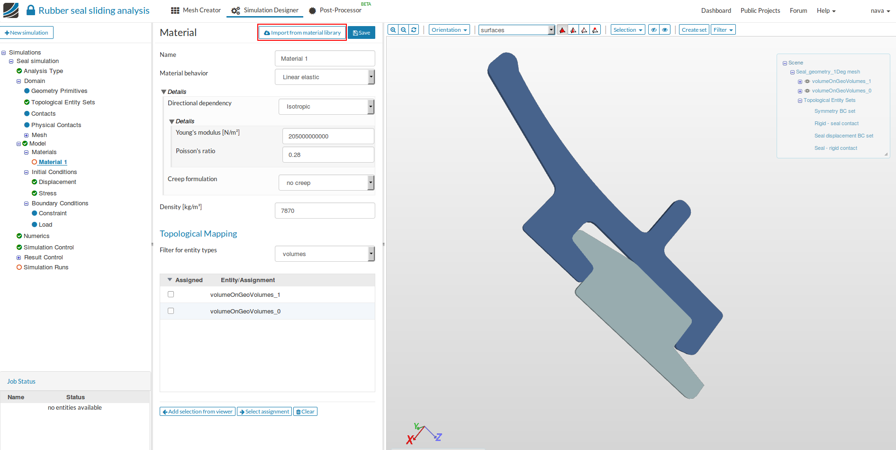Open the Selection dropdown in viewer toolbar
Image resolution: width=896 pixels, height=450 pixels.
(x=628, y=30)
